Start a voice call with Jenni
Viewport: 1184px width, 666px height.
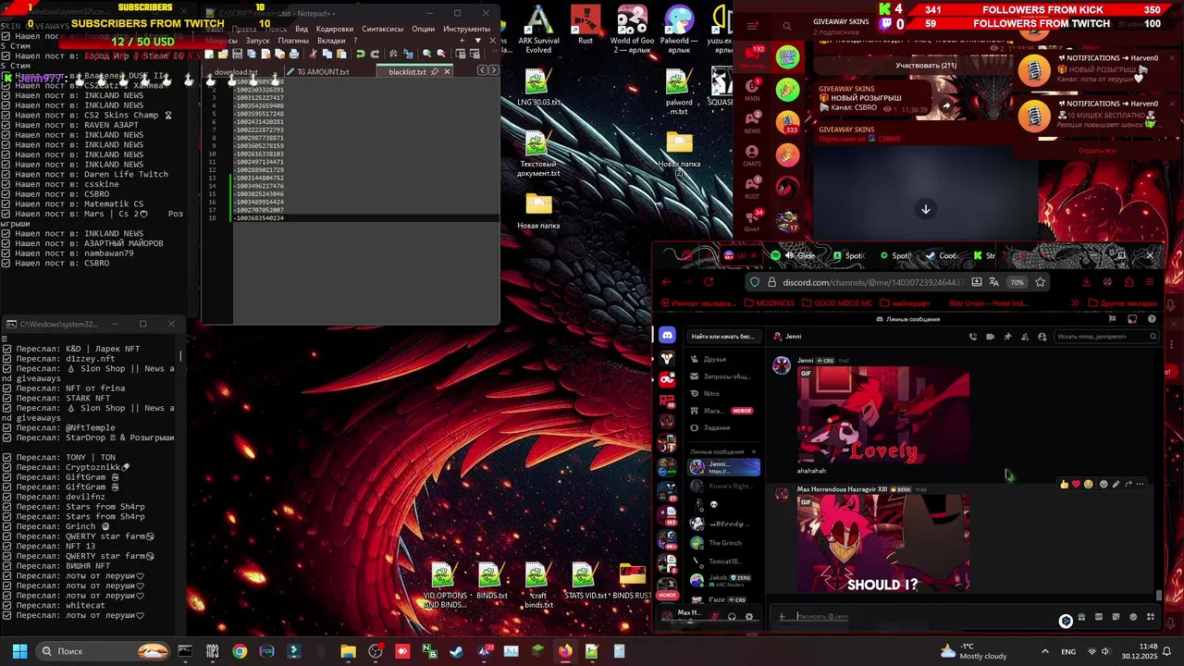pos(972,337)
